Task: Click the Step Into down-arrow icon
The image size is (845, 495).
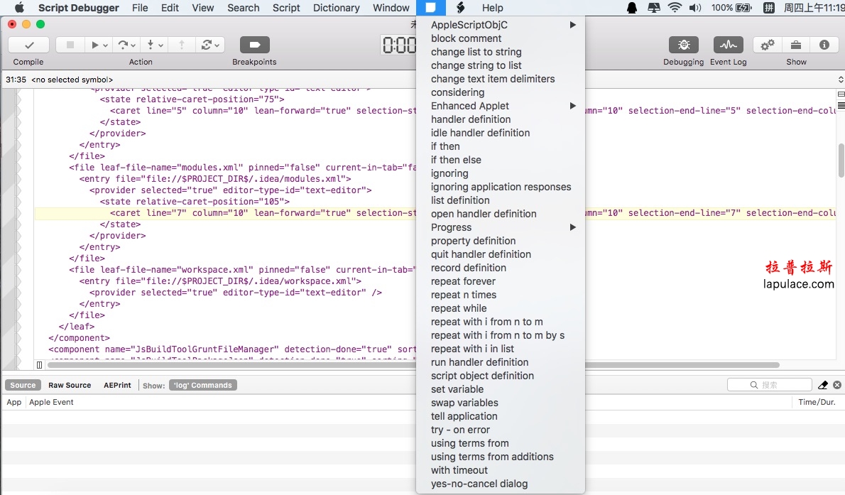Action: (151, 45)
